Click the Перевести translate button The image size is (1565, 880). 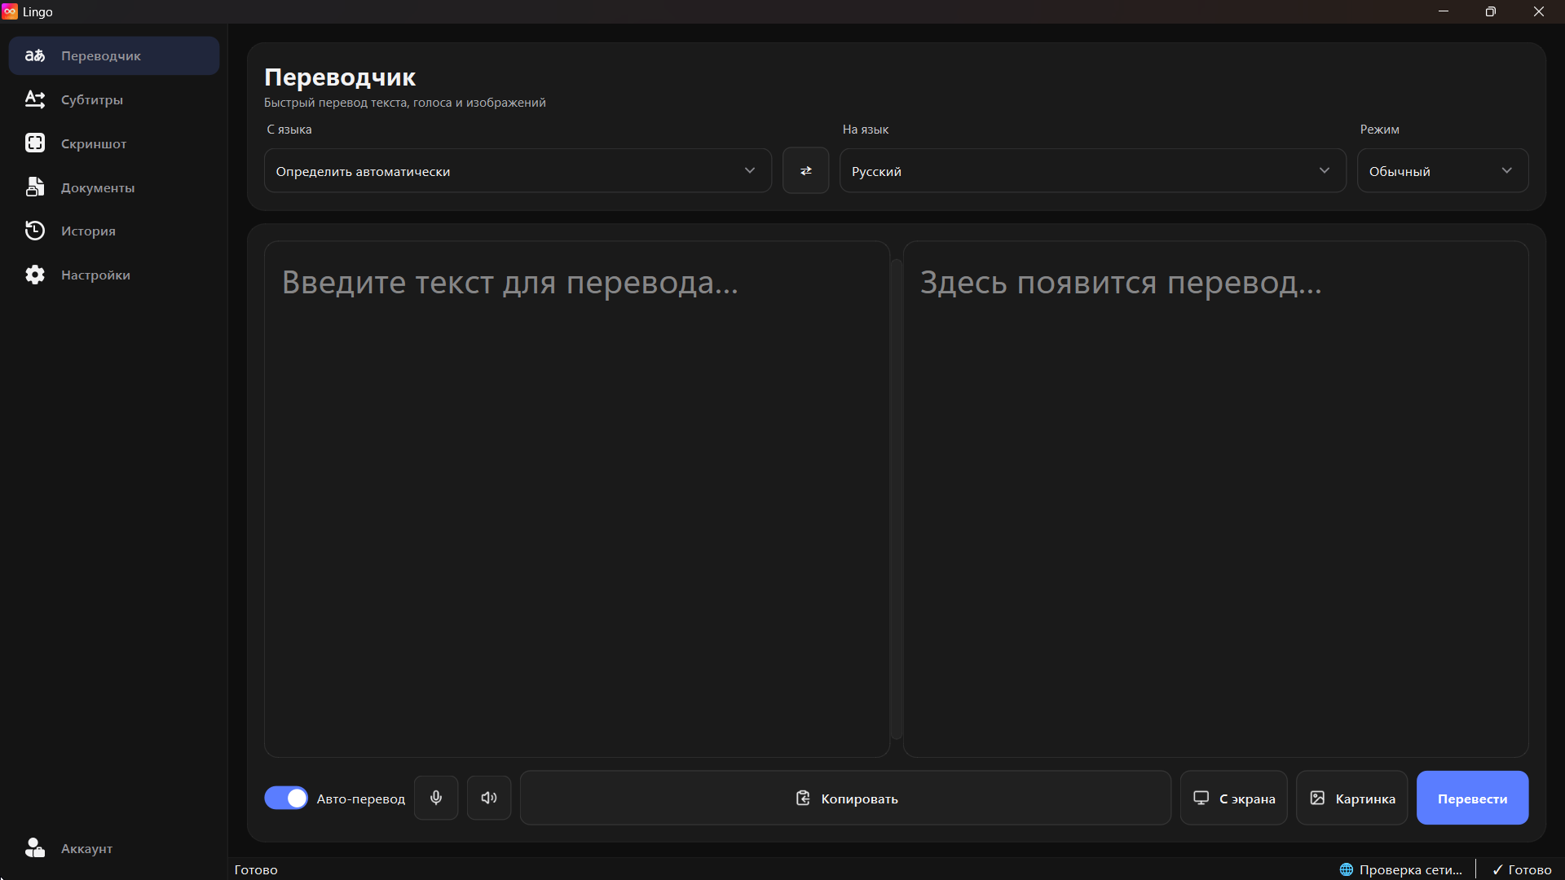pyautogui.click(x=1472, y=798)
